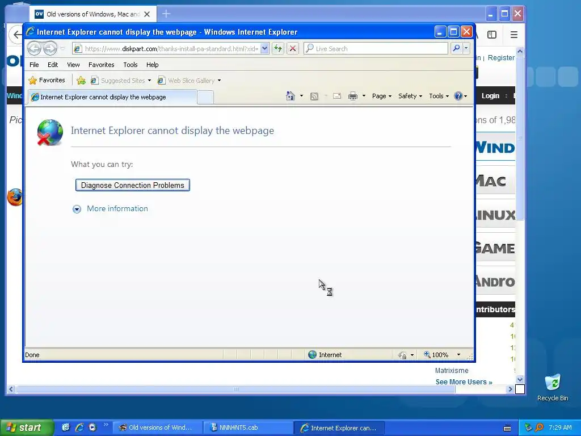581x436 pixels.
Task: Click the Refresh page icon in IE
Action: pos(278,48)
